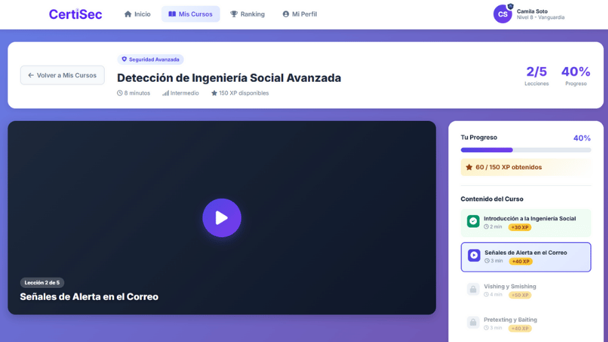Click the 150 XP disponibles label
The image size is (608, 342).
tap(240, 93)
